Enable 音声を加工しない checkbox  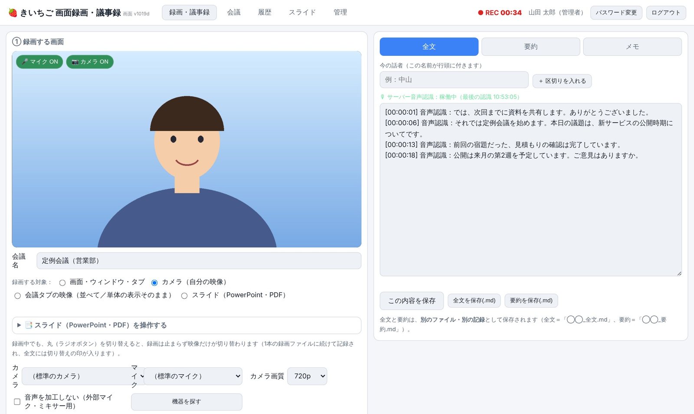click(17, 401)
